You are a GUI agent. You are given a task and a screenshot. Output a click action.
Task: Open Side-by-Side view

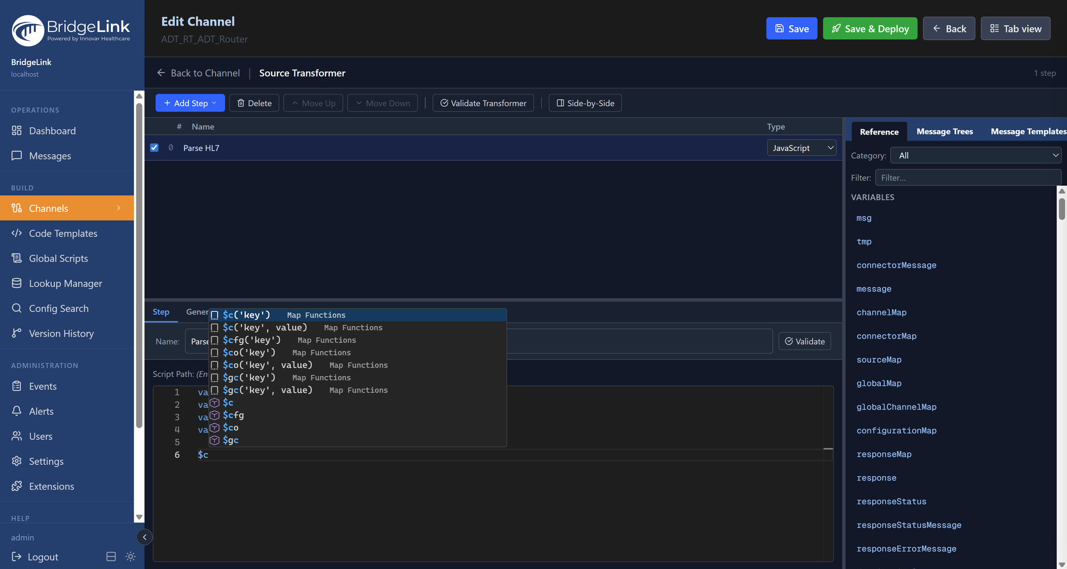coord(585,103)
